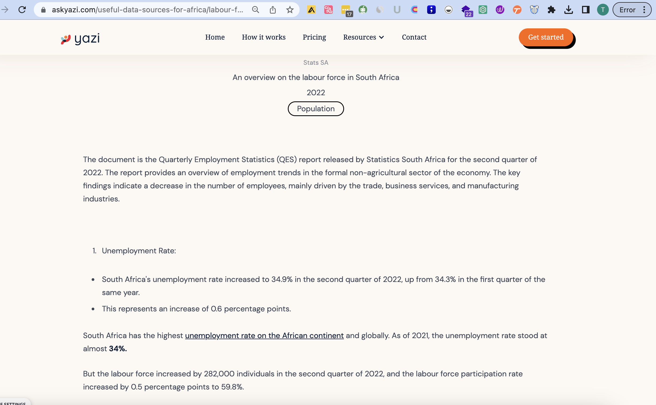656x405 pixels.
Task: Click the Grammarly-style green robot extension icon
Action: pyautogui.click(x=363, y=10)
